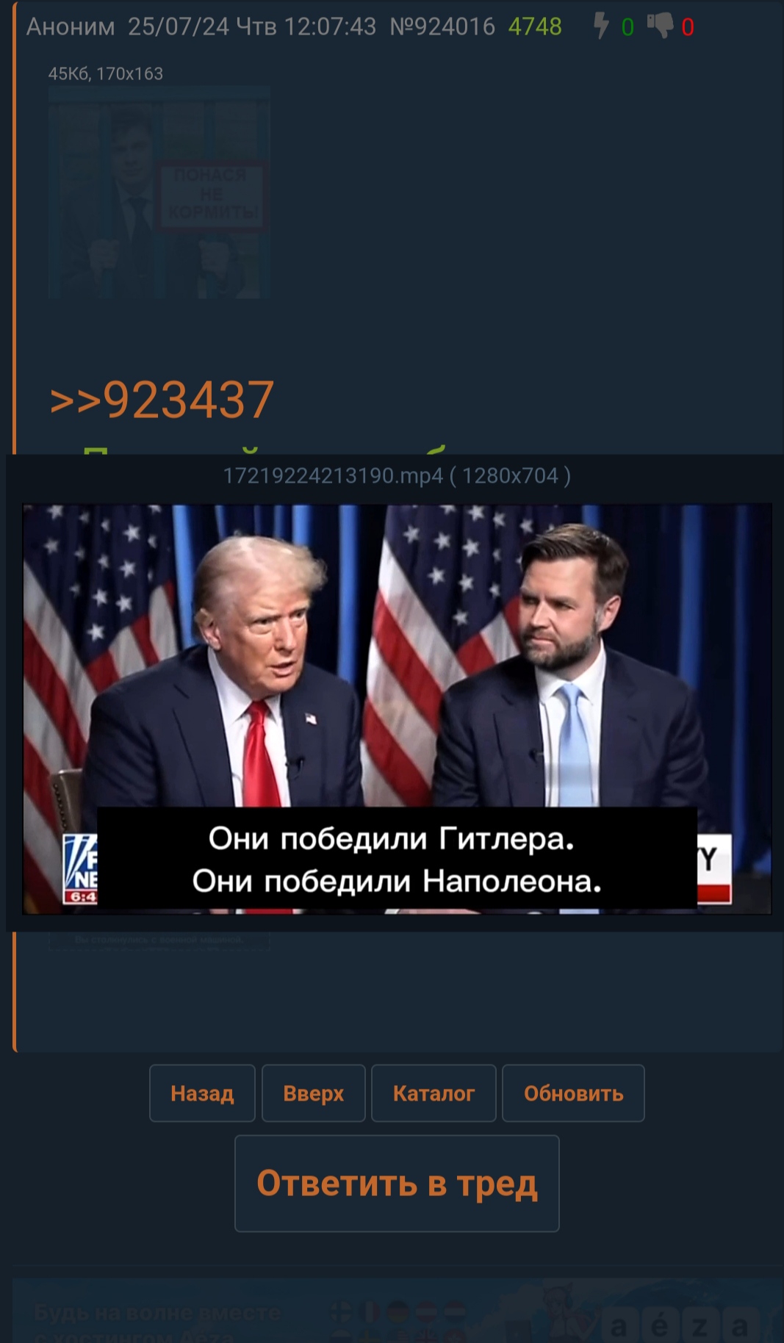Image resolution: width=784 pixels, height=1343 pixels.
Task: Tap the lightning bolt like icon
Action: 601,26
